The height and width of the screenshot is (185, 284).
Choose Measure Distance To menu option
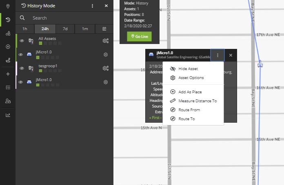pyautogui.click(x=197, y=101)
